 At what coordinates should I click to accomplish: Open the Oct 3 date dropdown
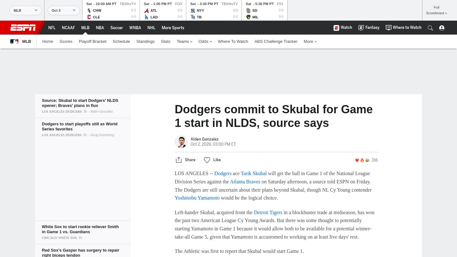click(x=64, y=10)
